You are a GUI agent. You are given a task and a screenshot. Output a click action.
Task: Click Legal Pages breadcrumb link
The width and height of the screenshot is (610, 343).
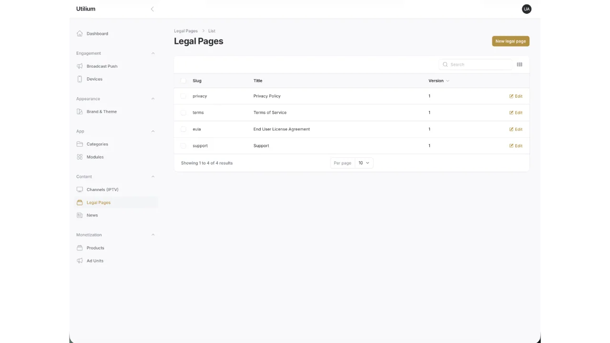[186, 31]
